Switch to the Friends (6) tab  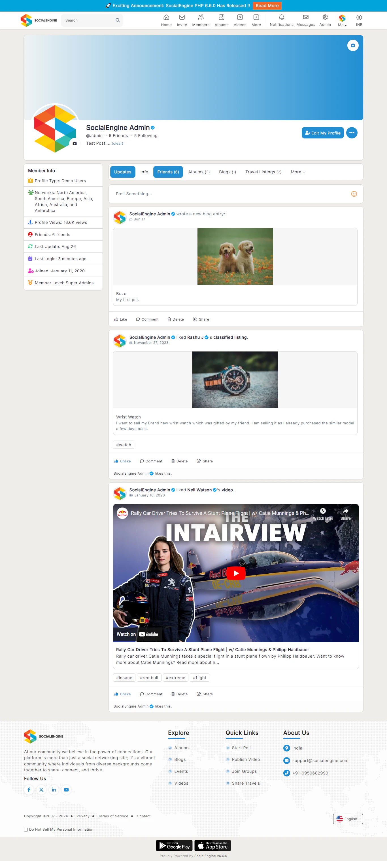coord(168,172)
